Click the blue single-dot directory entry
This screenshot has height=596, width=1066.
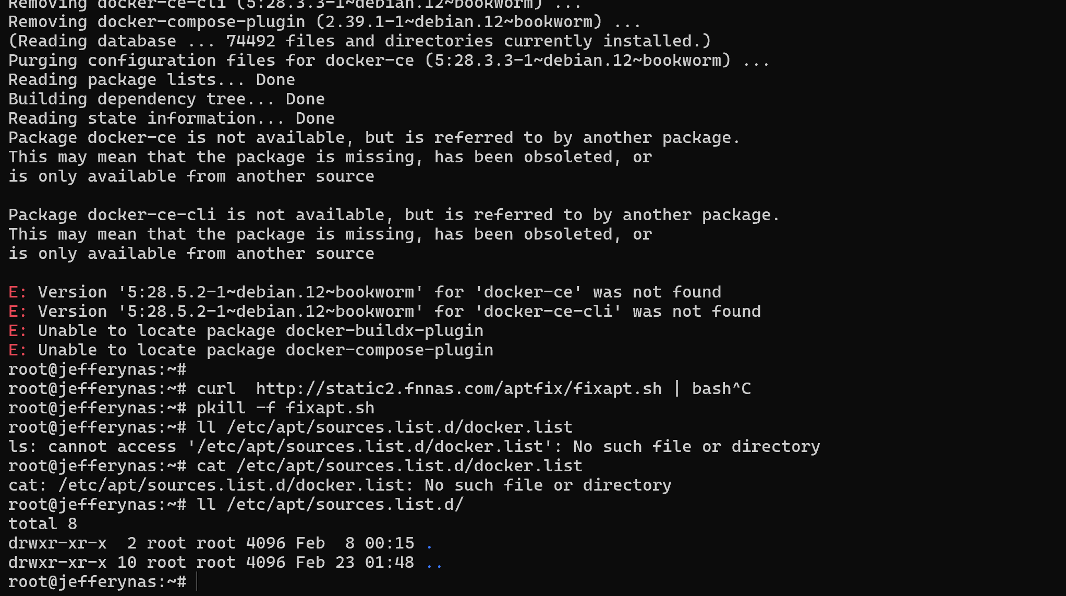(x=429, y=544)
